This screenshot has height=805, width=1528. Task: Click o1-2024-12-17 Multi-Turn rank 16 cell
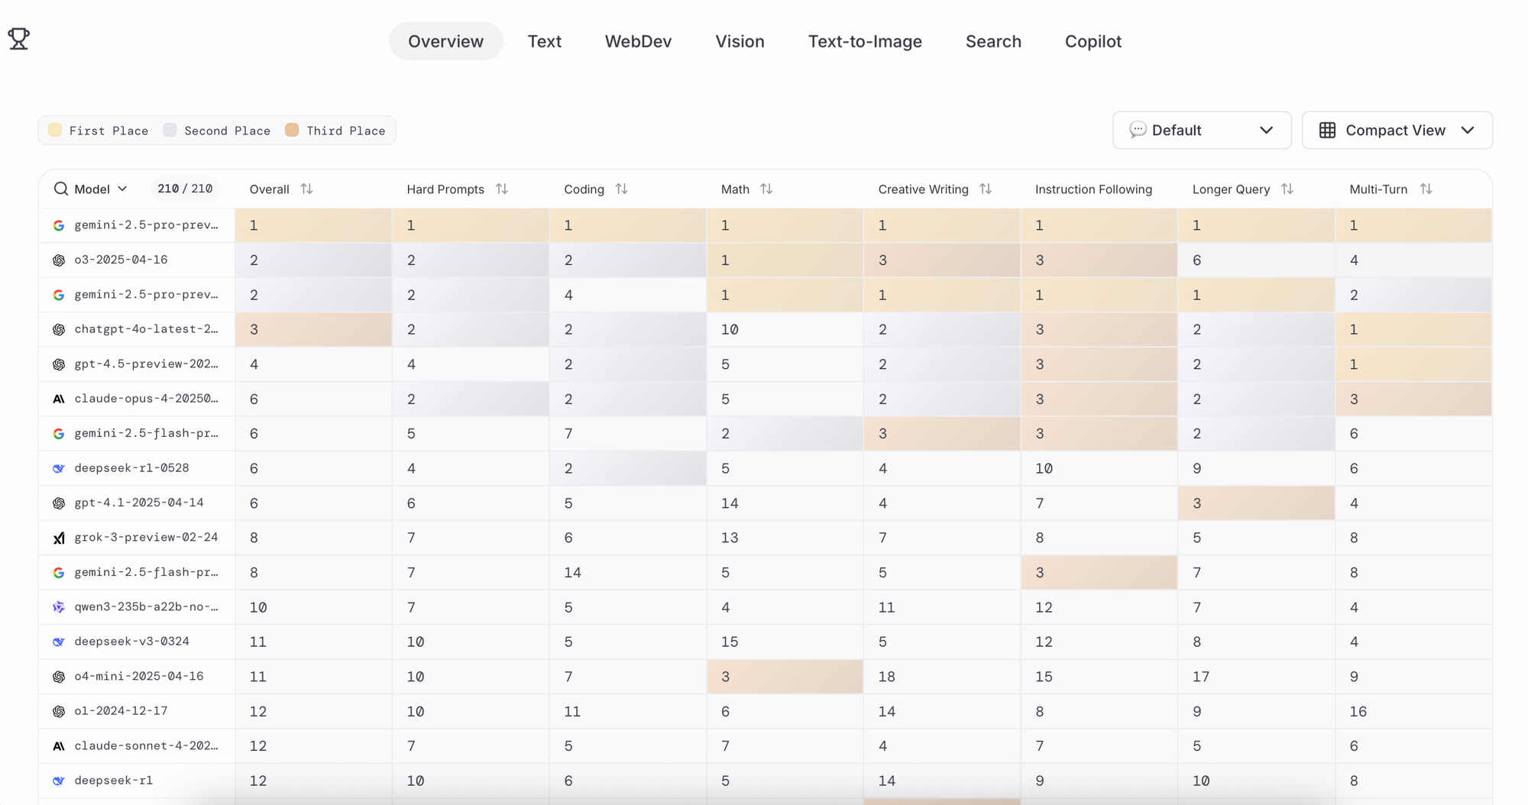1413,711
